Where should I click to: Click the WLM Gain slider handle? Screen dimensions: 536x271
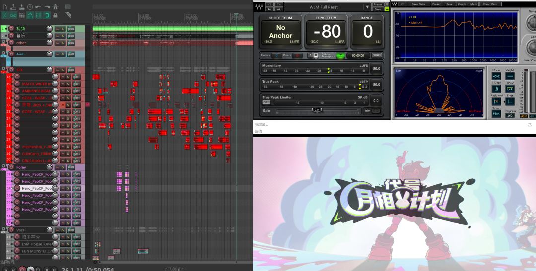[317, 110]
